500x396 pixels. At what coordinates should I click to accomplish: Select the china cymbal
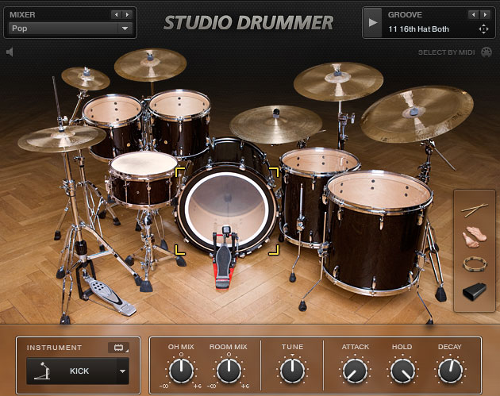coord(417,114)
